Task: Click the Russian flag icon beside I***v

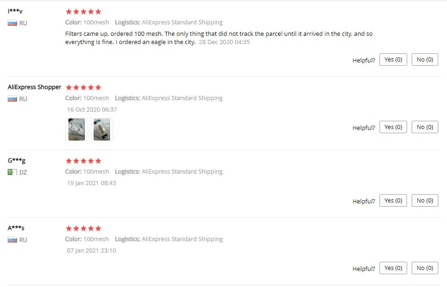Action: click(x=12, y=23)
